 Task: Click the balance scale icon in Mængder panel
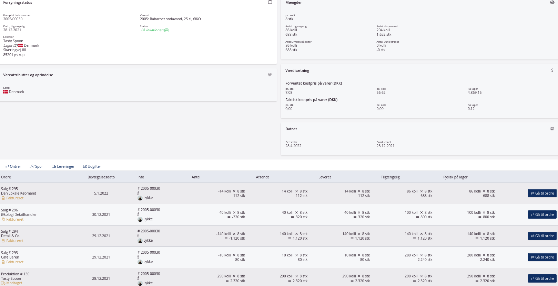tap(552, 2)
